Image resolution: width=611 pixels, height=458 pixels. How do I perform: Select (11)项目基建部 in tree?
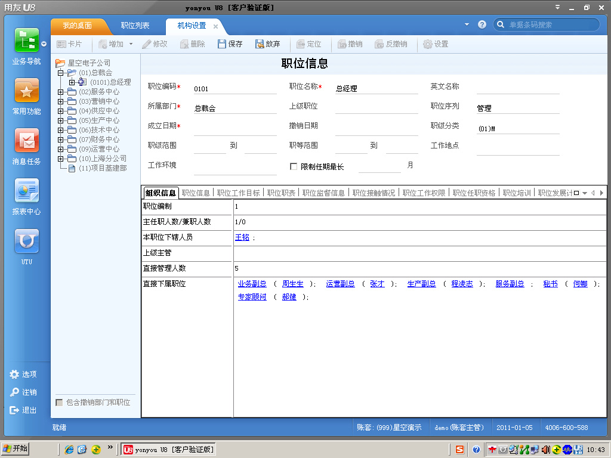tap(103, 168)
